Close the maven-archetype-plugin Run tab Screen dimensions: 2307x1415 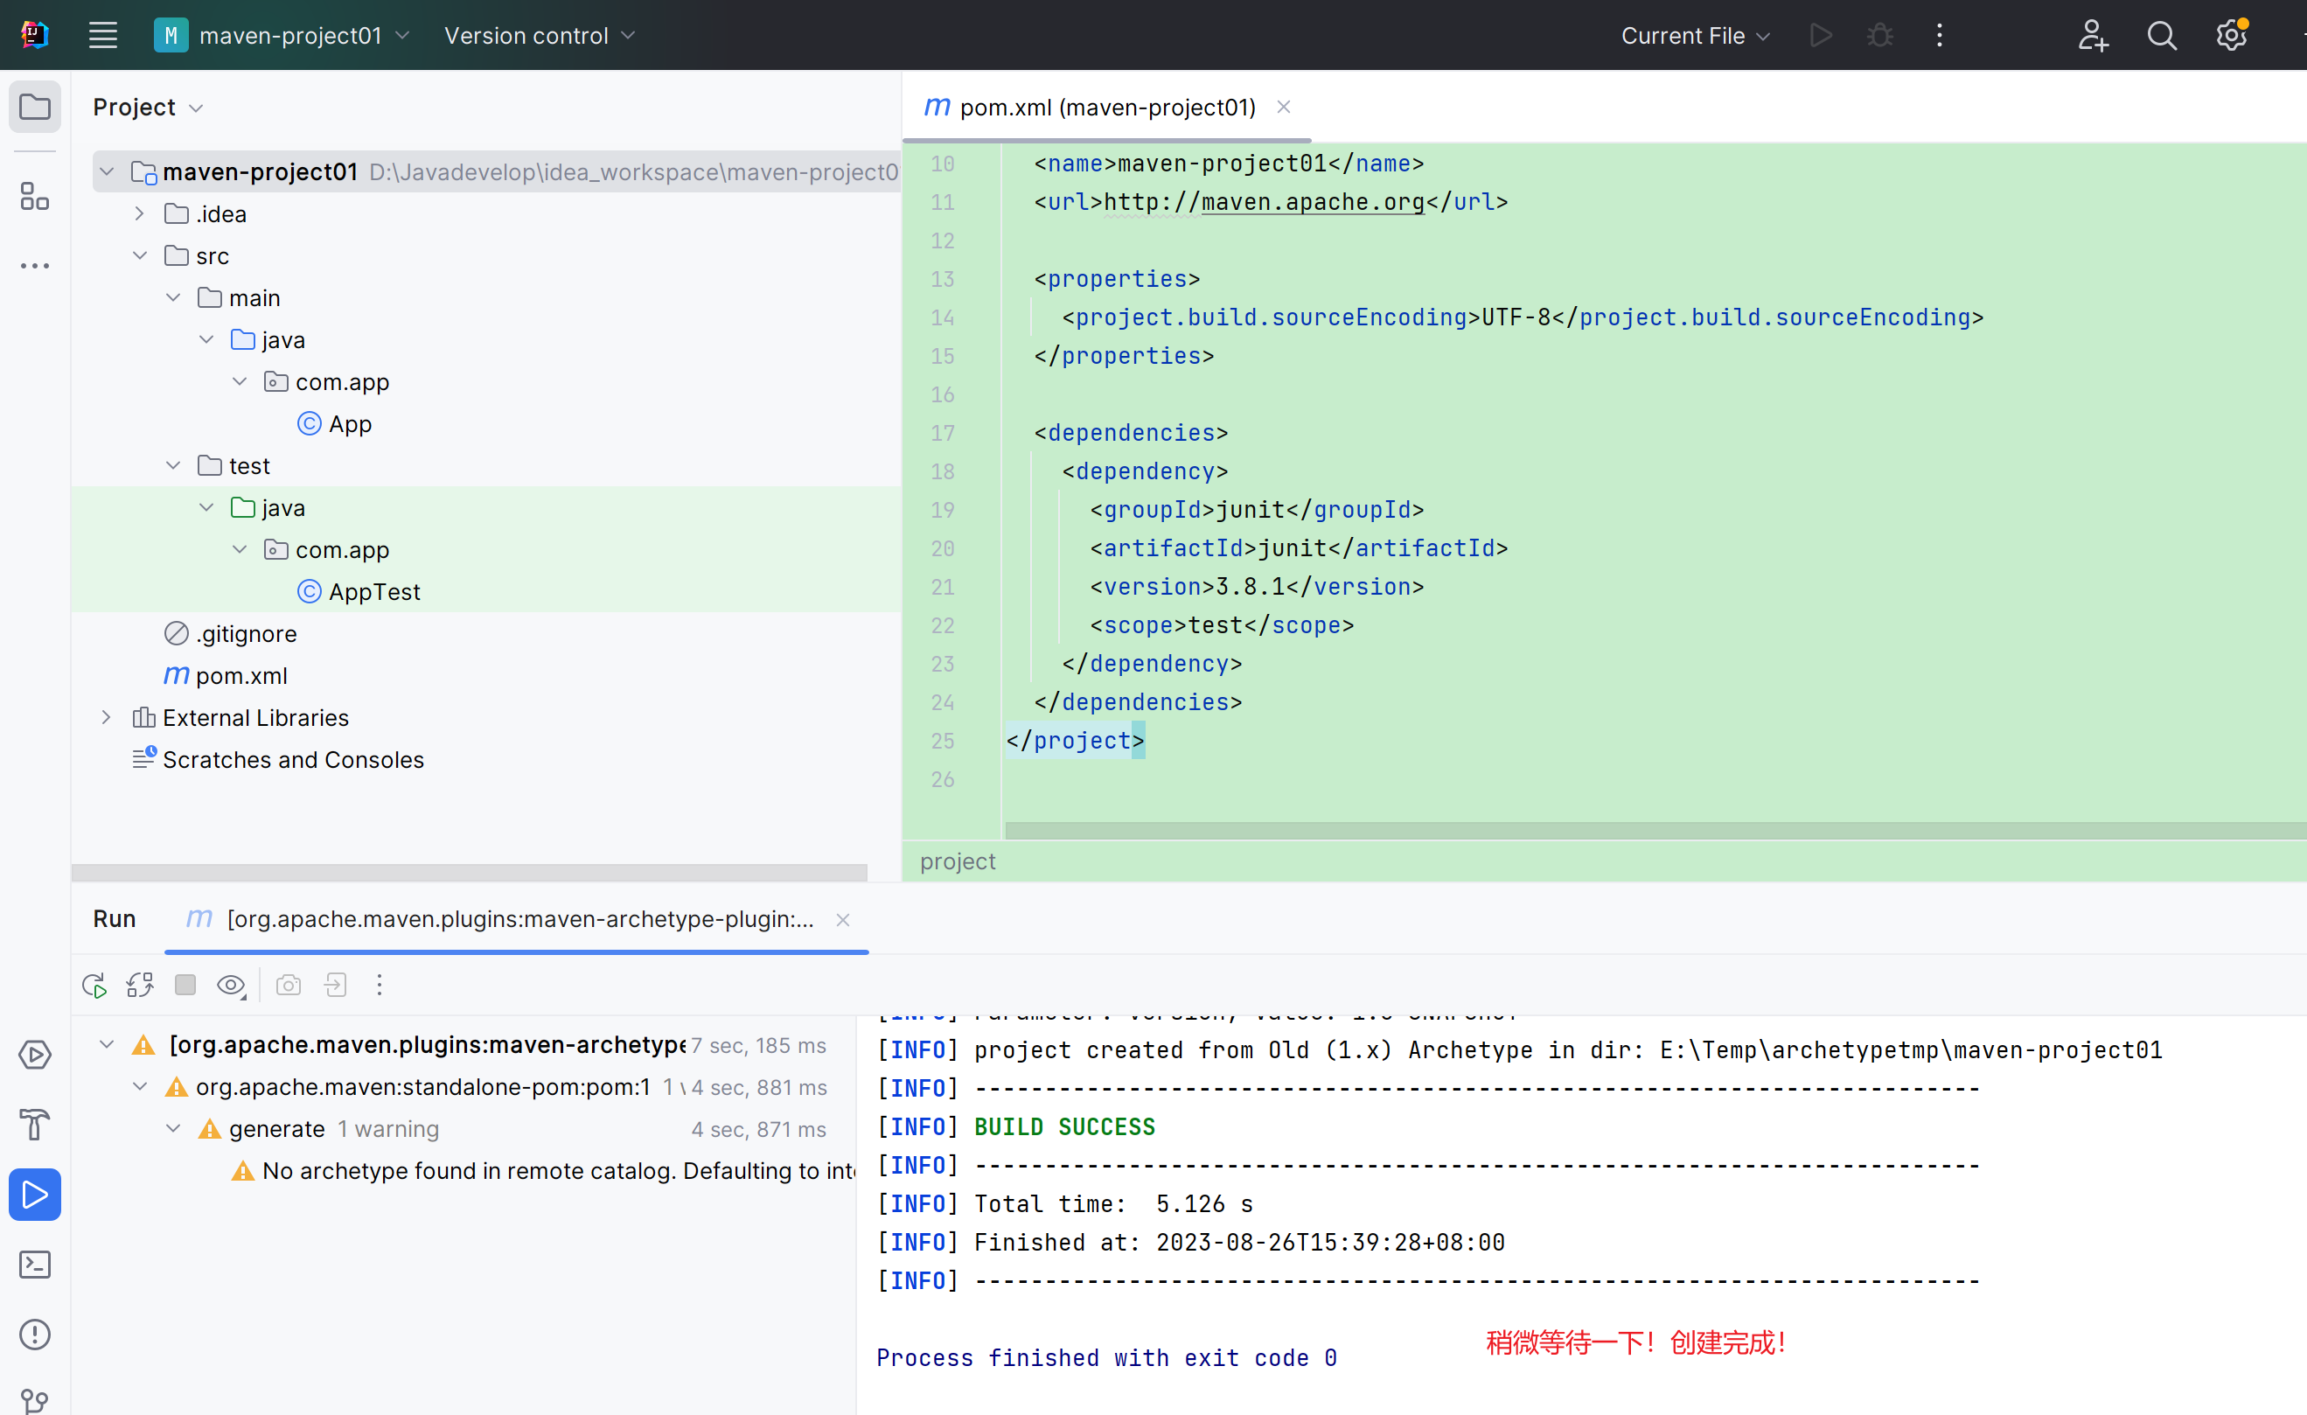843,920
